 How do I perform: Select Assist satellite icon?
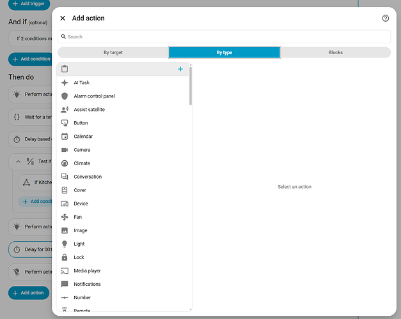65,110
